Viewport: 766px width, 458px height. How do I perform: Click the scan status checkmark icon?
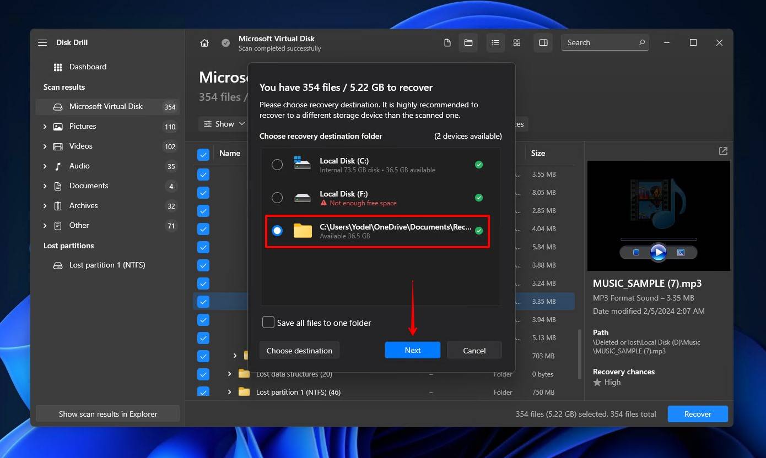click(225, 43)
